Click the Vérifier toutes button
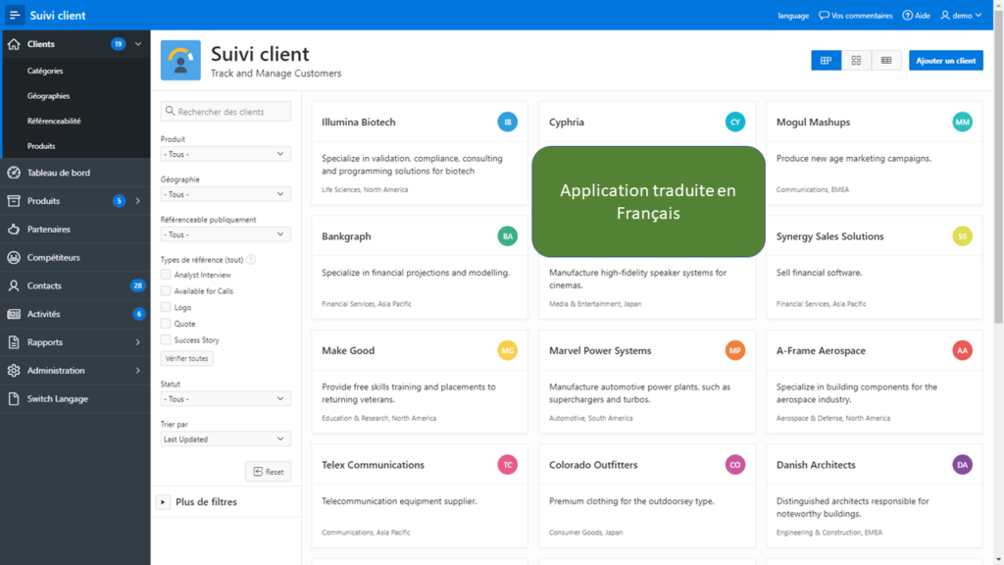Viewport: 1004px width, 565px height. (186, 358)
